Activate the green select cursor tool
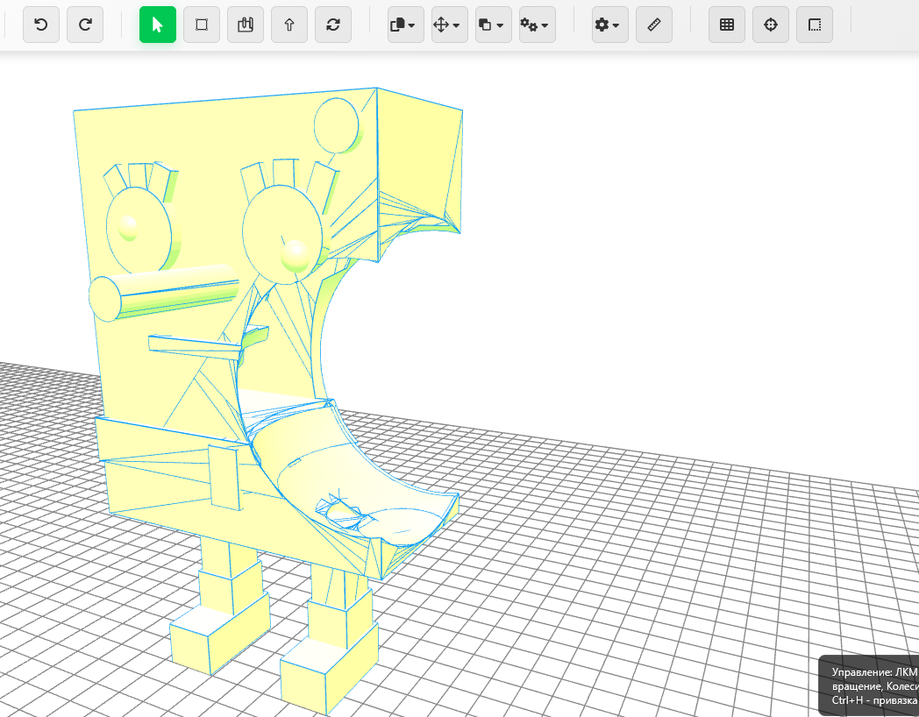Screen dimensions: 919x717 point(158,25)
